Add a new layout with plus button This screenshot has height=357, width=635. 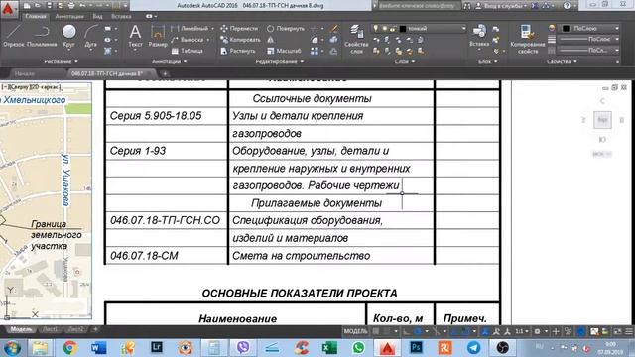(x=95, y=329)
